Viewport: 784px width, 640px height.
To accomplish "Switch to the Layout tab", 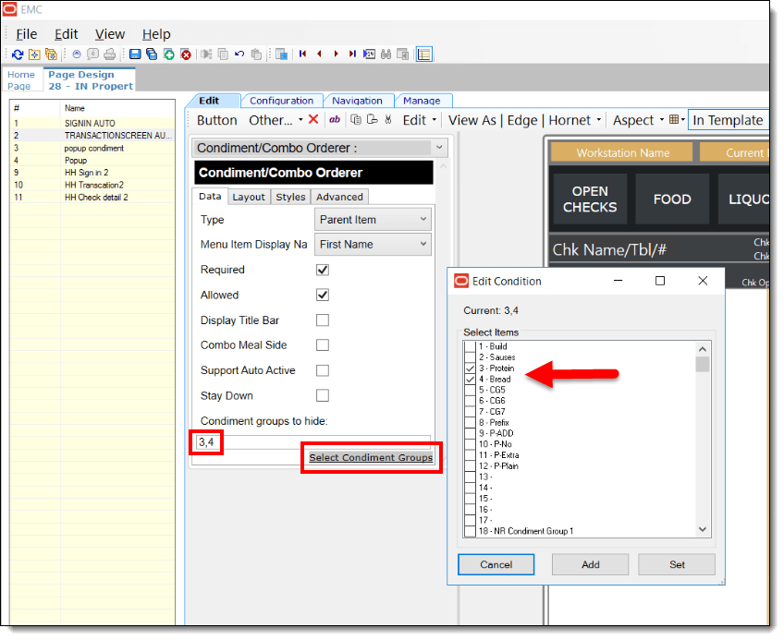I will tap(249, 197).
